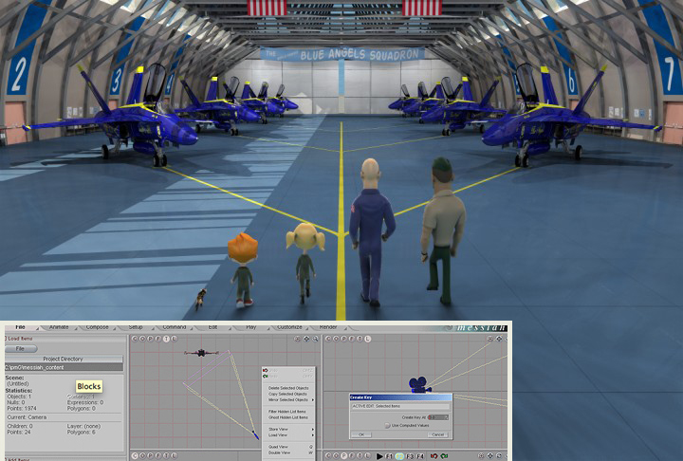
Task: Open the Animate tab
Action: (59, 327)
